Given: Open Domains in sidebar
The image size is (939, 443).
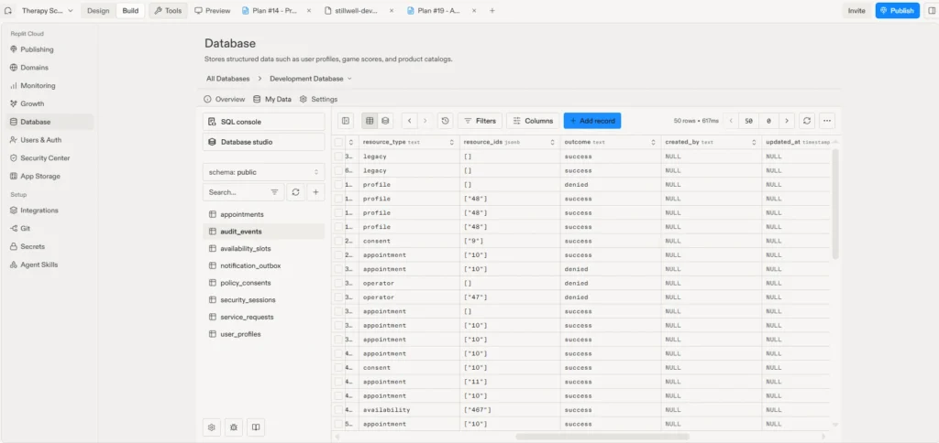Looking at the screenshot, I should (50, 68).
